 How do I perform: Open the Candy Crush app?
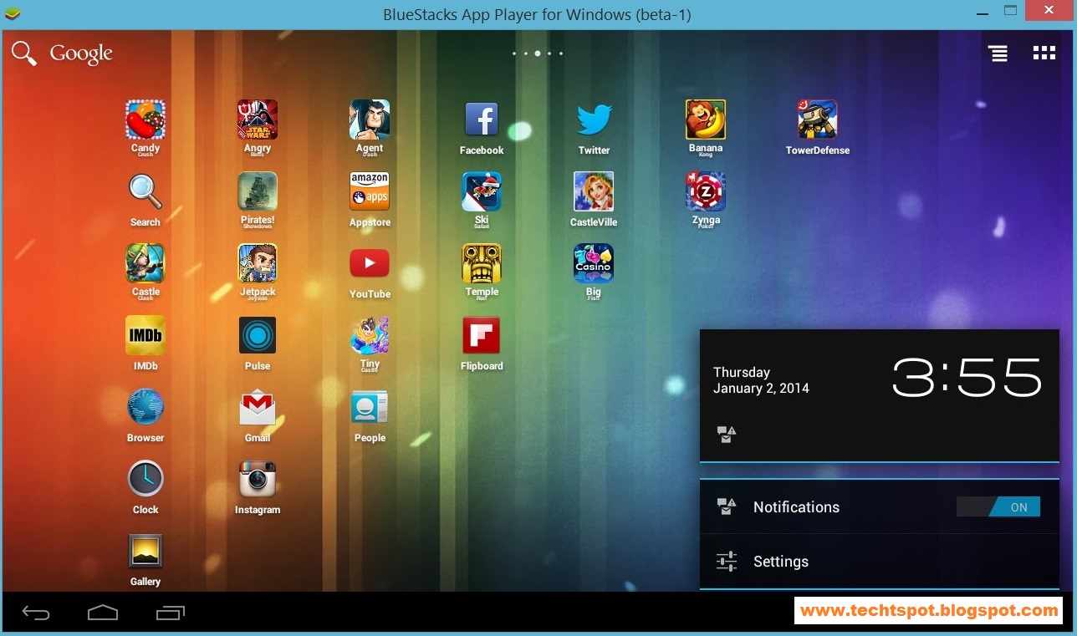145,120
